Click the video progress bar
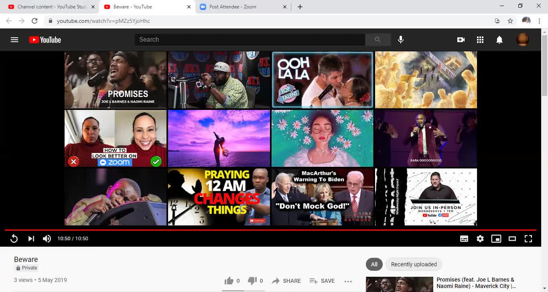Screen dimensions: 548x292 click(x=270, y=230)
